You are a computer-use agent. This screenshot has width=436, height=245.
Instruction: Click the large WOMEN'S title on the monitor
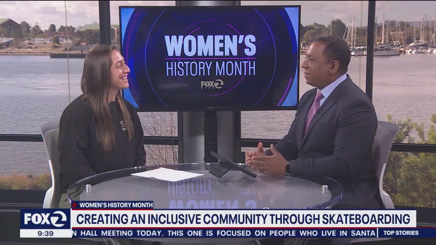pos(210,46)
